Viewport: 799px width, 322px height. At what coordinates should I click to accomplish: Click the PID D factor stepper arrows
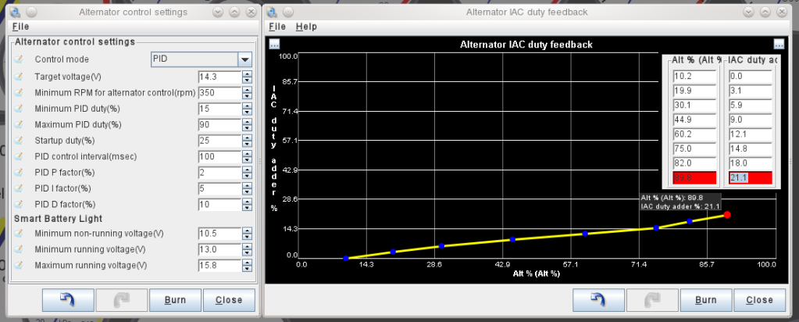pyautogui.click(x=247, y=204)
